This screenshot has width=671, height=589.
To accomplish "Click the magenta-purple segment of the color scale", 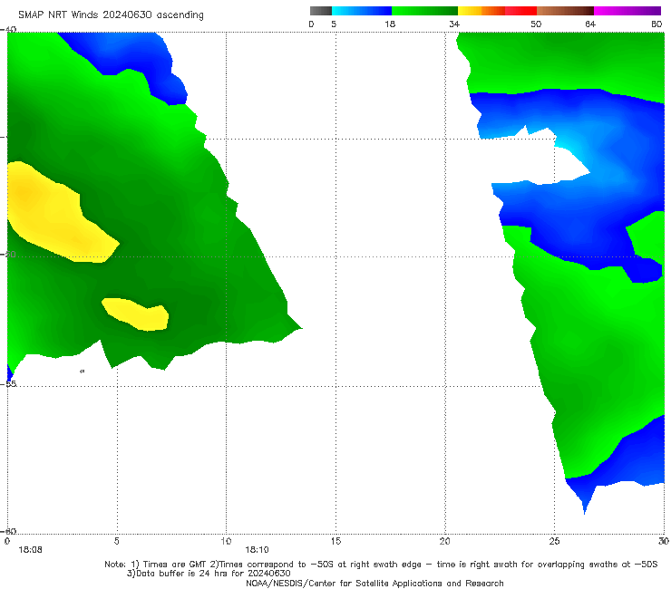I will tap(627, 11).
